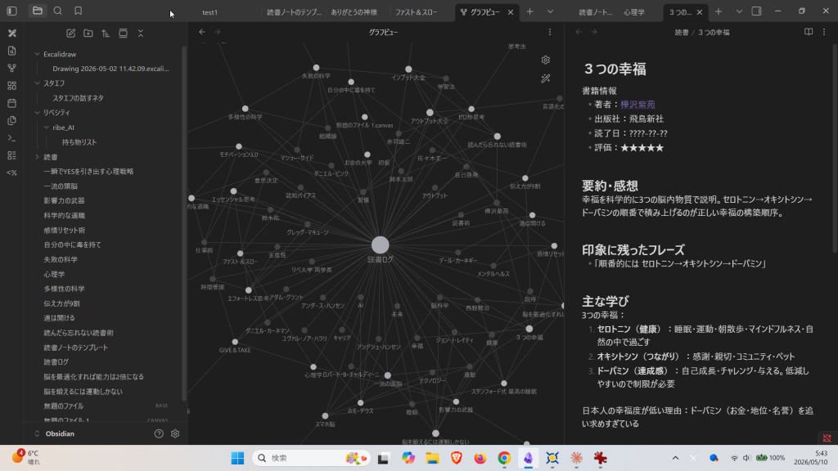The width and height of the screenshot is (838, 471).
Task: Open Brave browser from the taskbar
Action: pos(456,458)
